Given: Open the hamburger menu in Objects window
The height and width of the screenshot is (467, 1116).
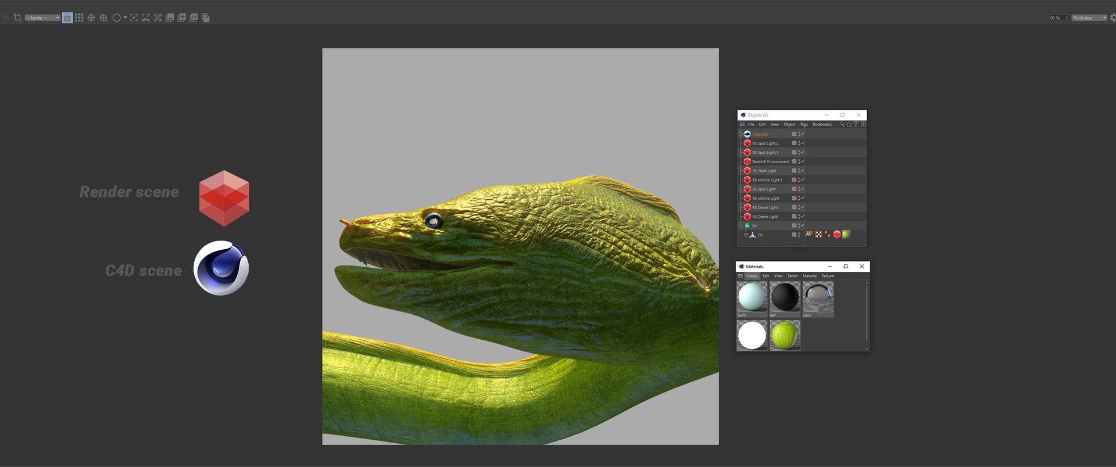Looking at the screenshot, I should coord(742,124).
